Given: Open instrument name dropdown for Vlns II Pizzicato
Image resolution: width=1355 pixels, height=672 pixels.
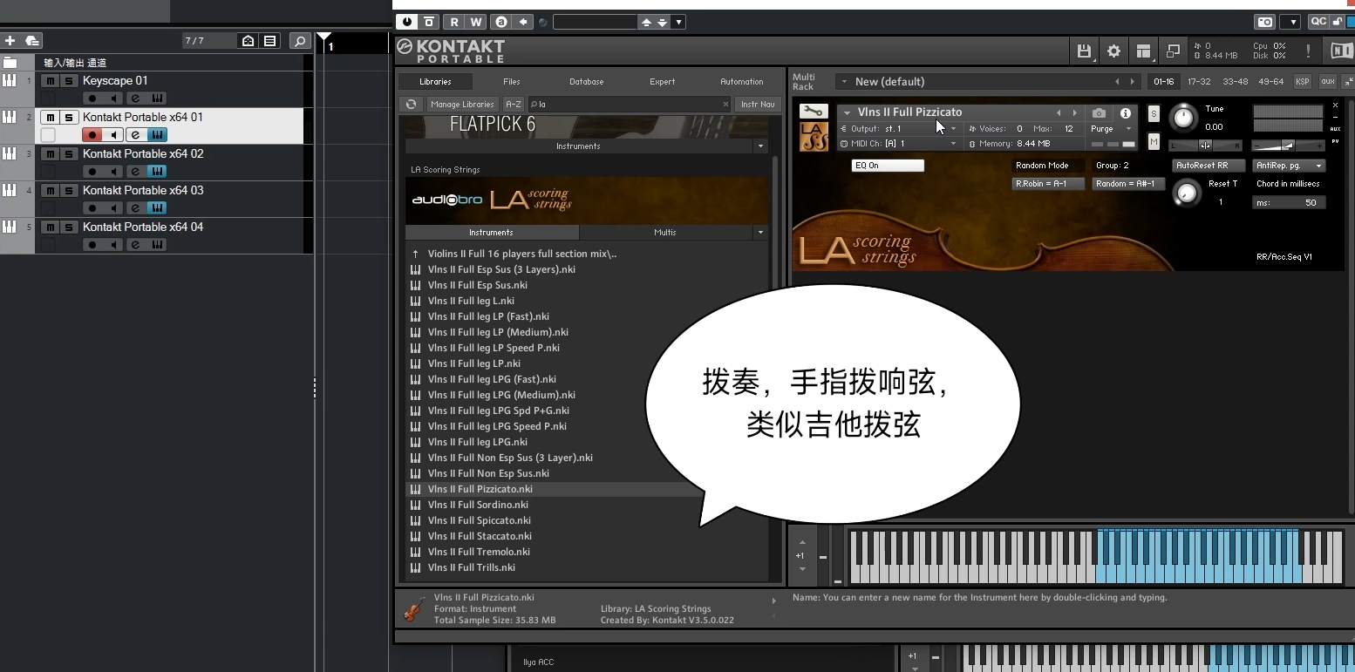Looking at the screenshot, I should coord(847,113).
